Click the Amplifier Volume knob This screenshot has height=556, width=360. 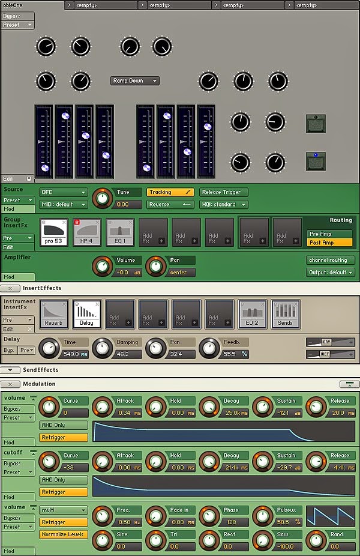(103, 267)
